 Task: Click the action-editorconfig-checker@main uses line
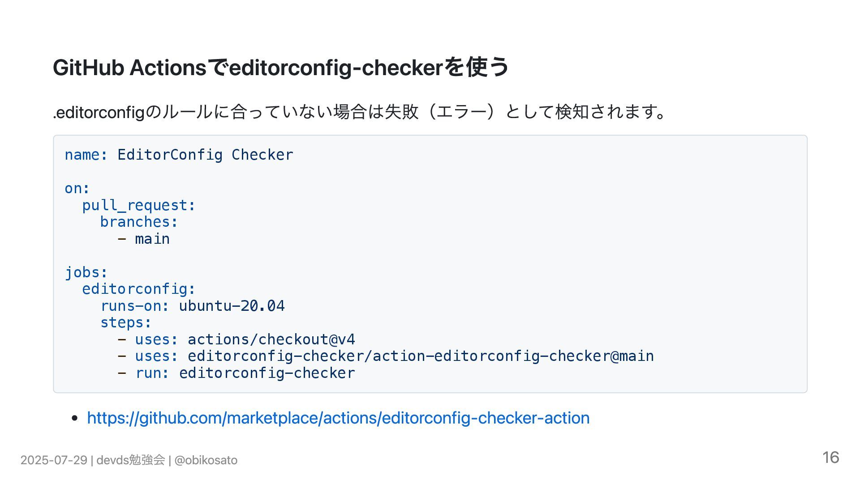click(385, 356)
